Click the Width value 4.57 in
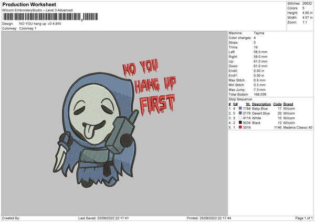 point(307,18)
